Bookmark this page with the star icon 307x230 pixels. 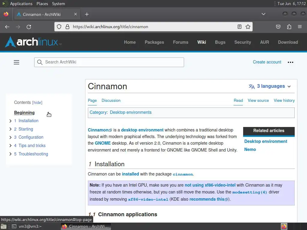248,27
